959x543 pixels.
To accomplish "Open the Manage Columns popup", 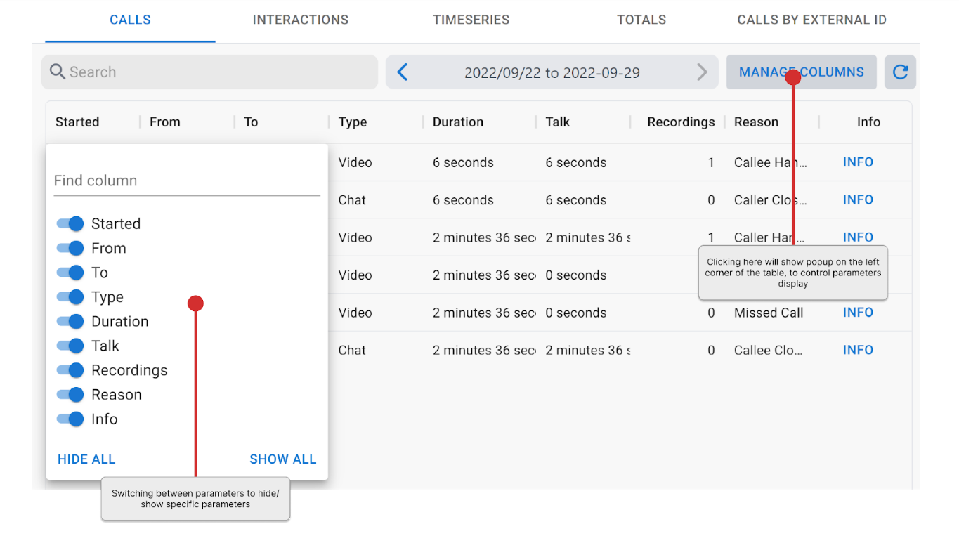I will [x=801, y=72].
